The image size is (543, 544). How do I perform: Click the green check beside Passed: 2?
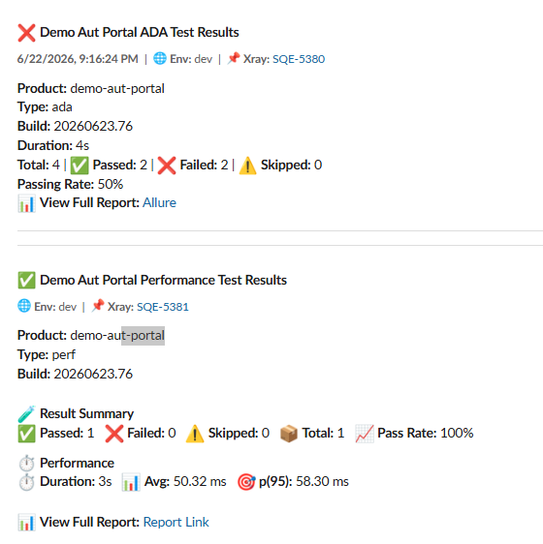[x=80, y=166]
